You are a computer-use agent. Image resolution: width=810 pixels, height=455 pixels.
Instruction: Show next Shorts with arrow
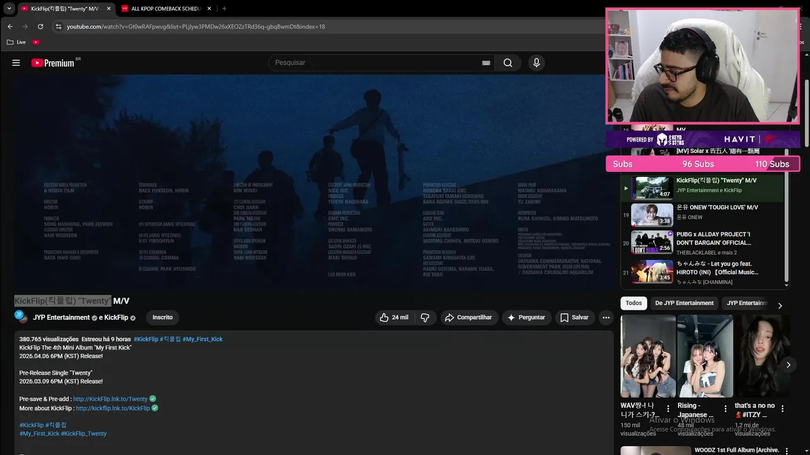tap(788, 365)
